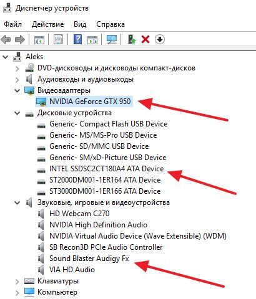Image resolution: width=256 pixels, height=299 pixels.
Task: Click the red X Uninstall device icon
Action: tap(145, 39)
